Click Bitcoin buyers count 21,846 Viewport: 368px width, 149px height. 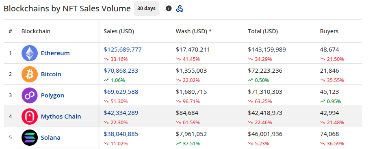click(x=329, y=71)
